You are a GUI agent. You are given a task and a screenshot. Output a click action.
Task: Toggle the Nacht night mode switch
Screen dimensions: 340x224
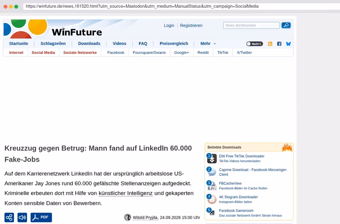(255, 44)
